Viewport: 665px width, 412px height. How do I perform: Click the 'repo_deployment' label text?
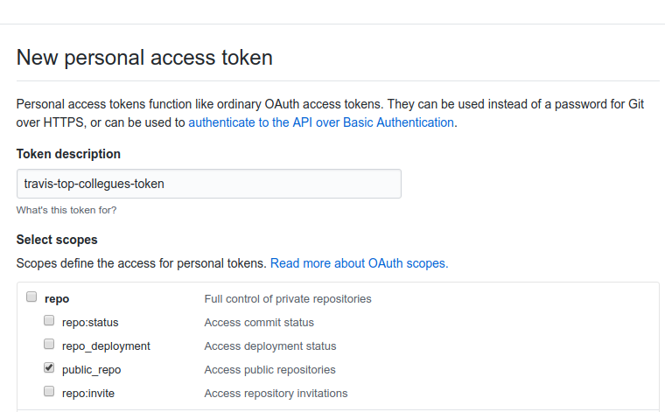pyautogui.click(x=106, y=346)
